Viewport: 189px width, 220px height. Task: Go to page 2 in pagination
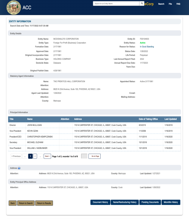pos(35,156)
